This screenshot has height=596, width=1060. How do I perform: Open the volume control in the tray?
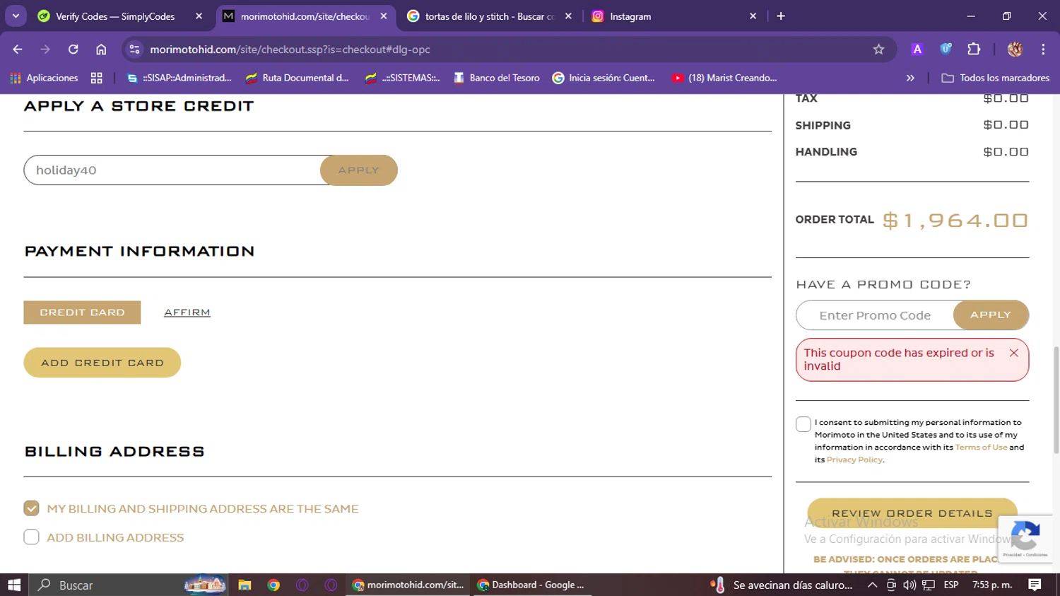click(x=909, y=585)
